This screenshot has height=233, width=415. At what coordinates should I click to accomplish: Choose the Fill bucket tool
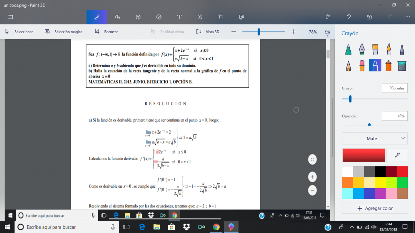(402, 65)
